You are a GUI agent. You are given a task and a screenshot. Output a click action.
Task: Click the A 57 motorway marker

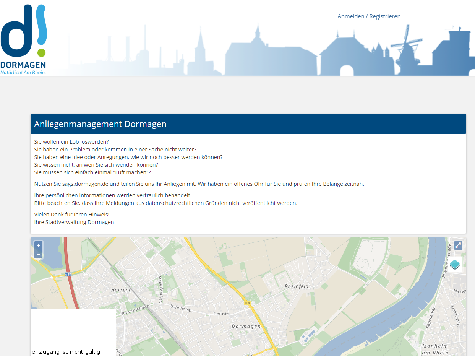(x=68, y=275)
